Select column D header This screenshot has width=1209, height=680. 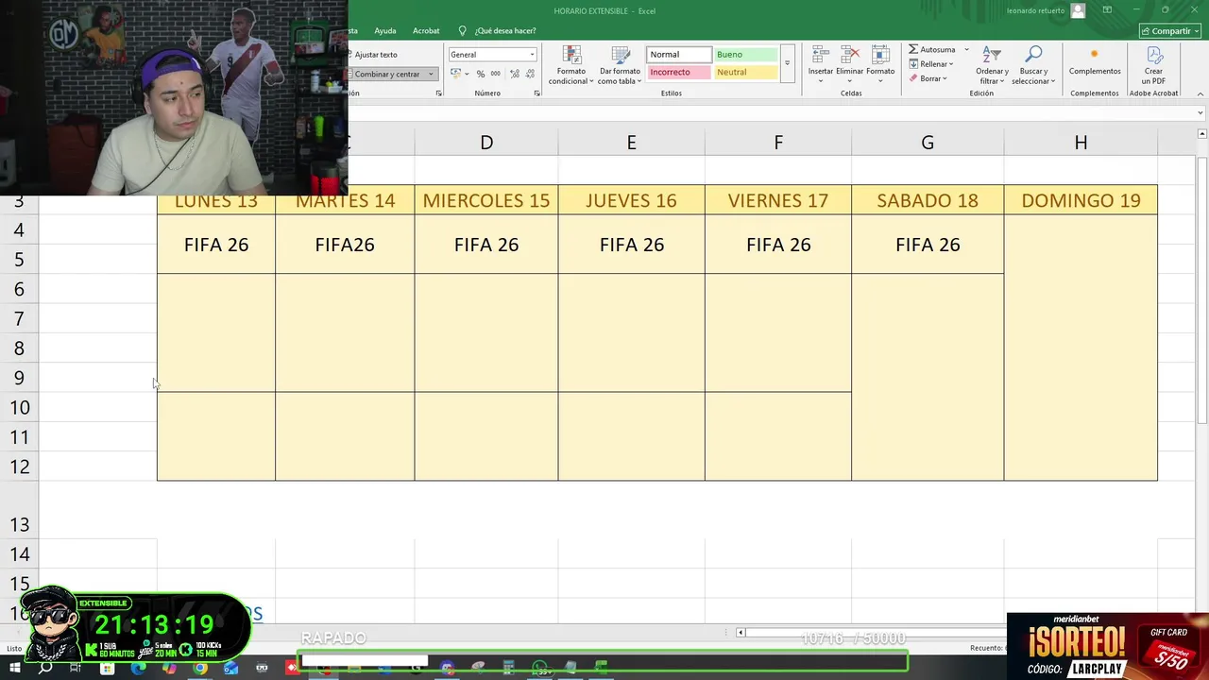(x=486, y=142)
